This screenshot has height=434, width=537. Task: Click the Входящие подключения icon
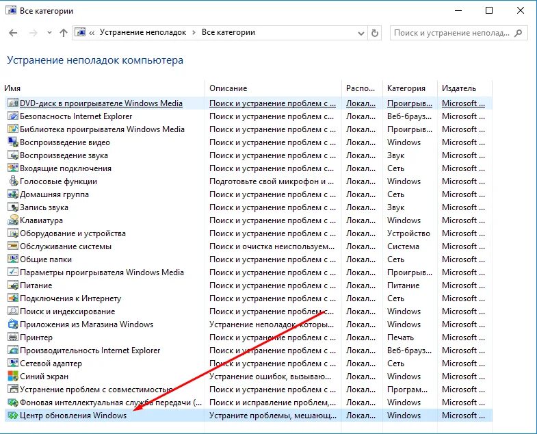13,168
